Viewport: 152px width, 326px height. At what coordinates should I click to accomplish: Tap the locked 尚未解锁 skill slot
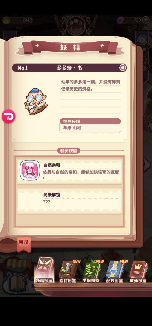click(x=69, y=201)
